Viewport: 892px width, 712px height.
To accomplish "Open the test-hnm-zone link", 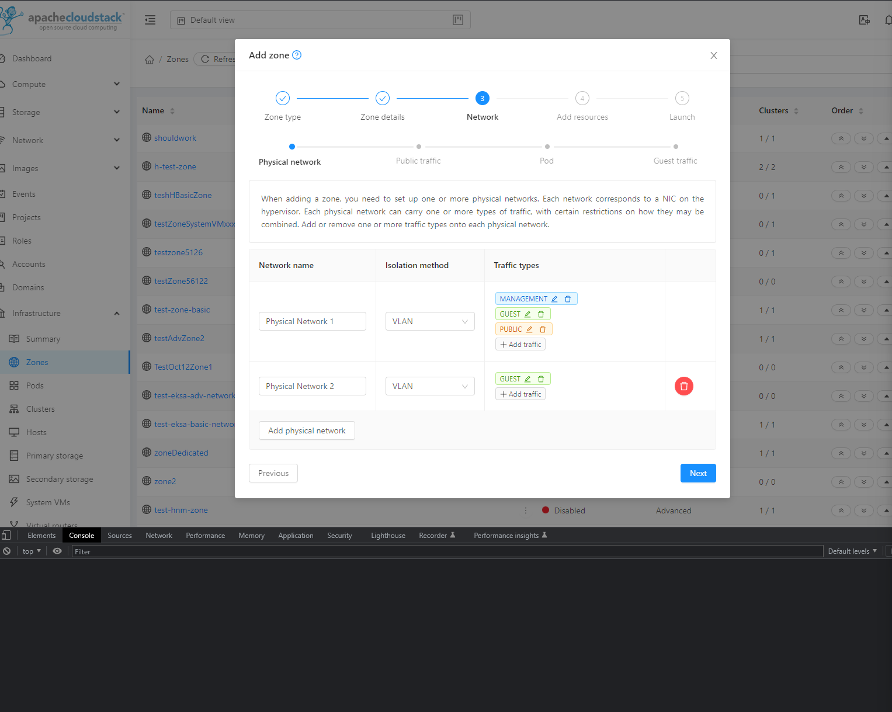I will tap(181, 510).
